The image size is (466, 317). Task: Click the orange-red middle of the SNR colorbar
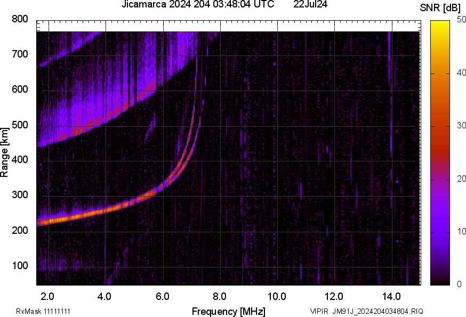440,126
